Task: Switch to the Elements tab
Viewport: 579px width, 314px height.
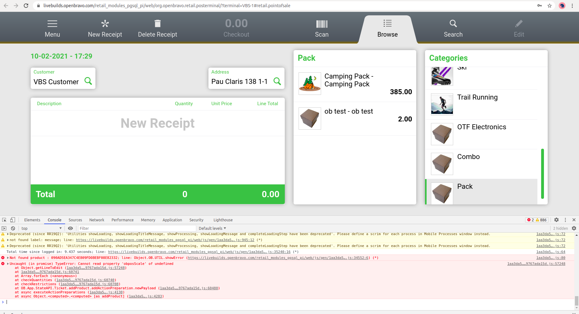Action: pyautogui.click(x=32, y=220)
